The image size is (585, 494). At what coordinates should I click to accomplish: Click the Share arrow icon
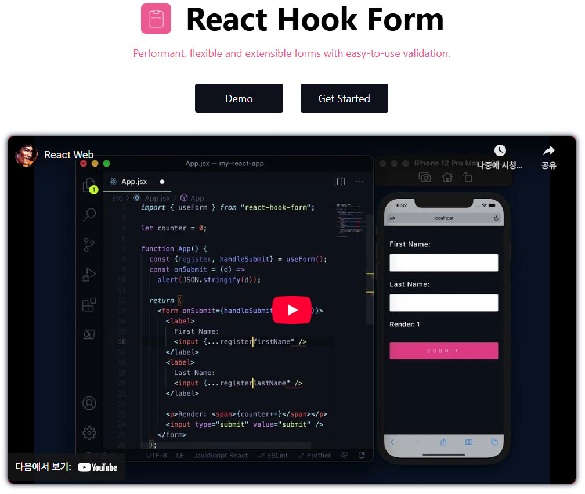pyautogui.click(x=548, y=150)
